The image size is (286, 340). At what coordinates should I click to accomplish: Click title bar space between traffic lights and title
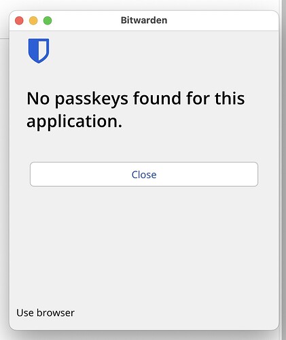86,20
